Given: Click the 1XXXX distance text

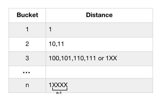Looking at the screenshot, I should [58, 85].
